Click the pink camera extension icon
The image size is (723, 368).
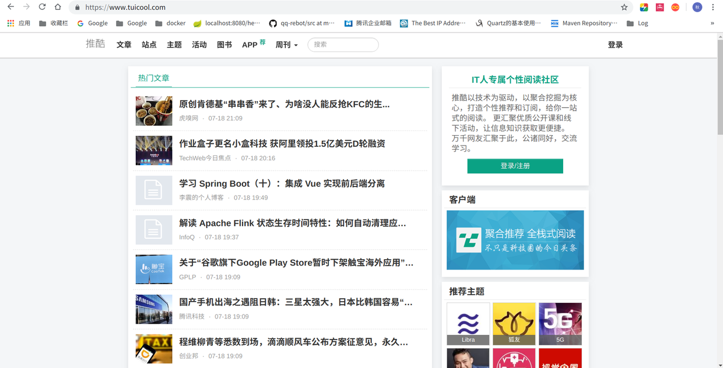click(x=659, y=6)
